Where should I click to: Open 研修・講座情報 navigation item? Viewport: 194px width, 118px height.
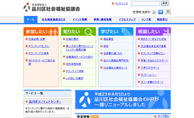tap(103, 19)
